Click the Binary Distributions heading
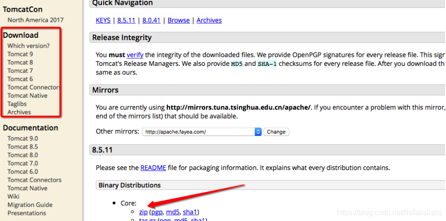Viewport: 446px width, 221px height. coord(130,185)
